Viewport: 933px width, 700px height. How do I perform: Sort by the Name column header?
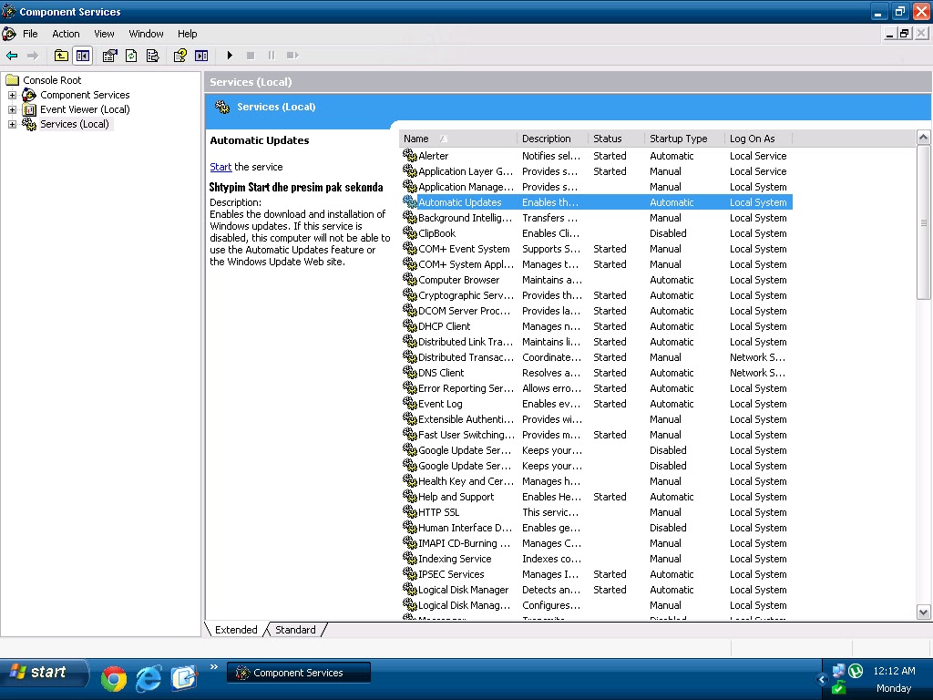(x=457, y=139)
